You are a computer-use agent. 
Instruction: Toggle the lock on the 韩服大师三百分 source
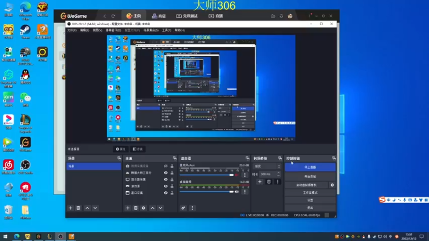172,172
